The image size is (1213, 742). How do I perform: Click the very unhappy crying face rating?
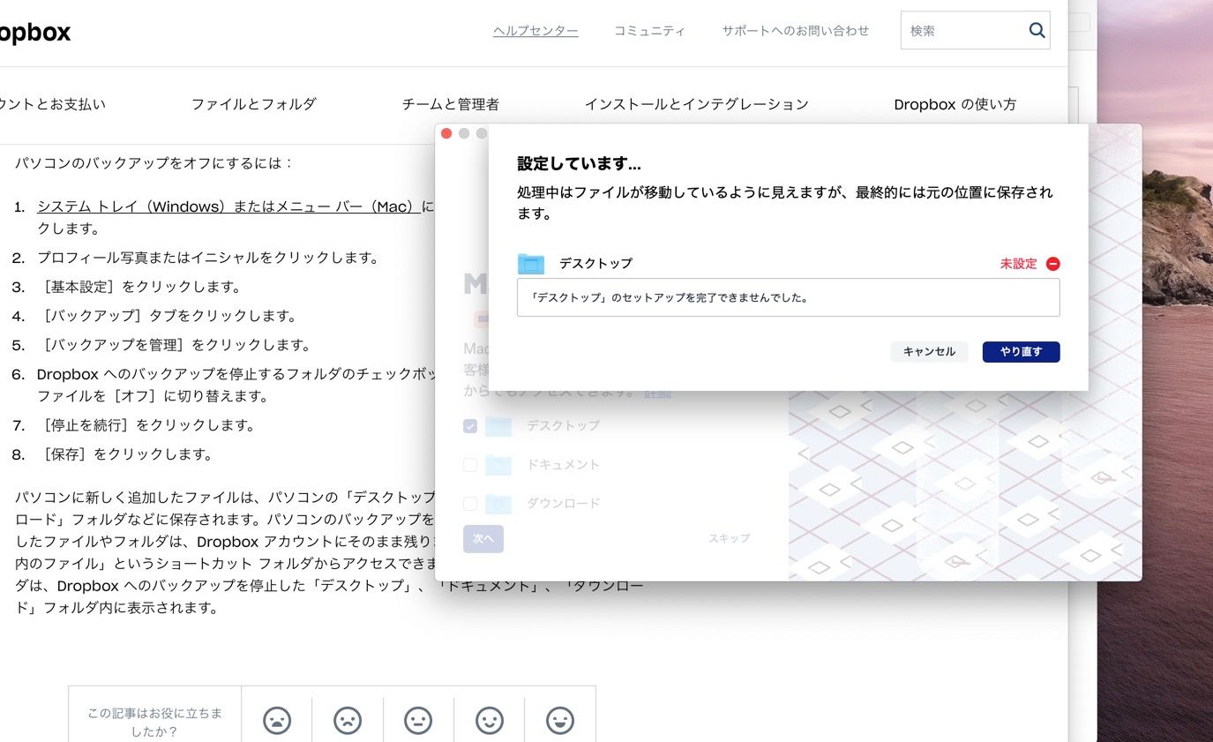coord(277,720)
